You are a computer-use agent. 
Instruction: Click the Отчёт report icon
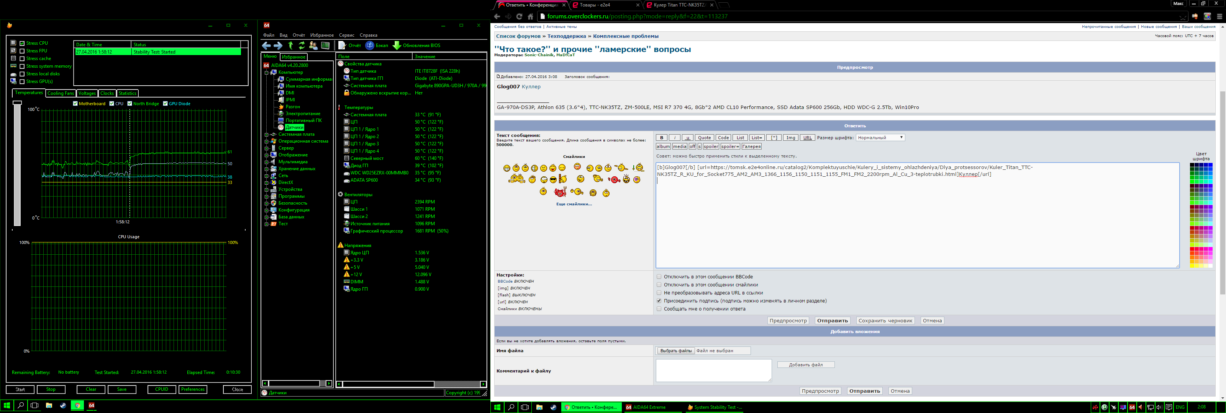click(x=342, y=46)
